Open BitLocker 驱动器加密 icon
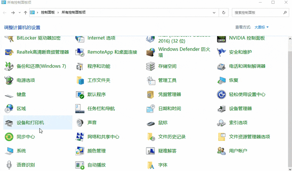Screen dimensions: 292x171 [x=9, y=39]
